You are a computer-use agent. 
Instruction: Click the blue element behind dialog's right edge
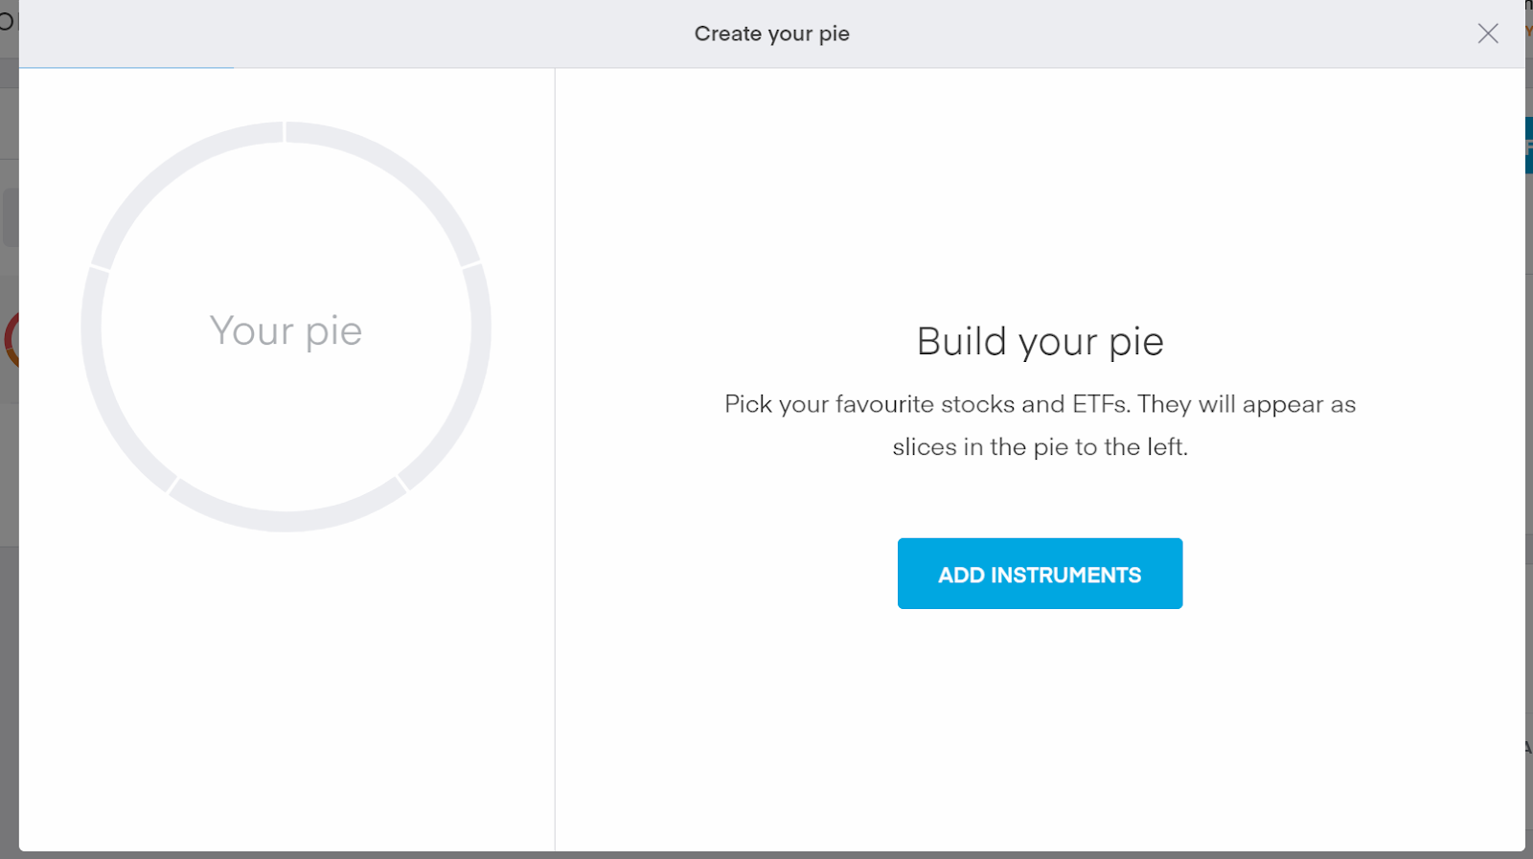click(x=1528, y=146)
